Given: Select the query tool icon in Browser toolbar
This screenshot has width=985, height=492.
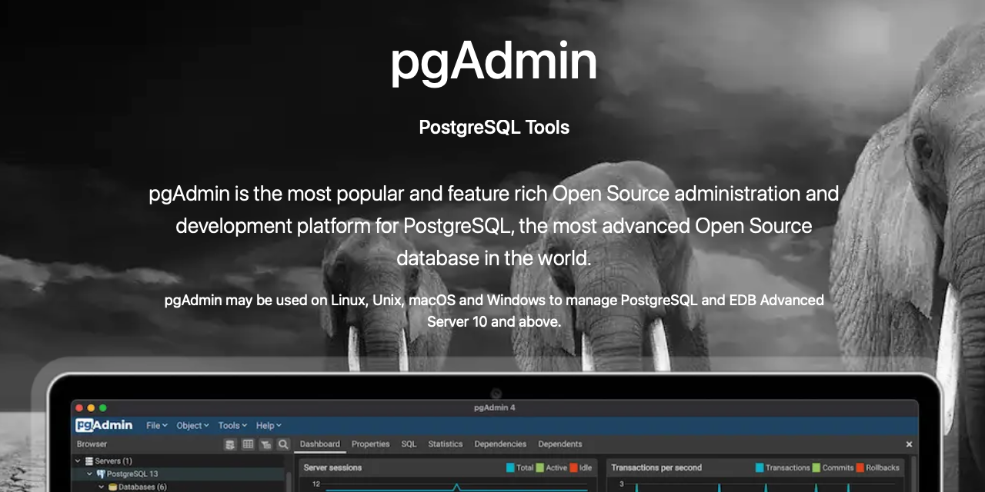Looking at the screenshot, I should (x=229, y=444).
